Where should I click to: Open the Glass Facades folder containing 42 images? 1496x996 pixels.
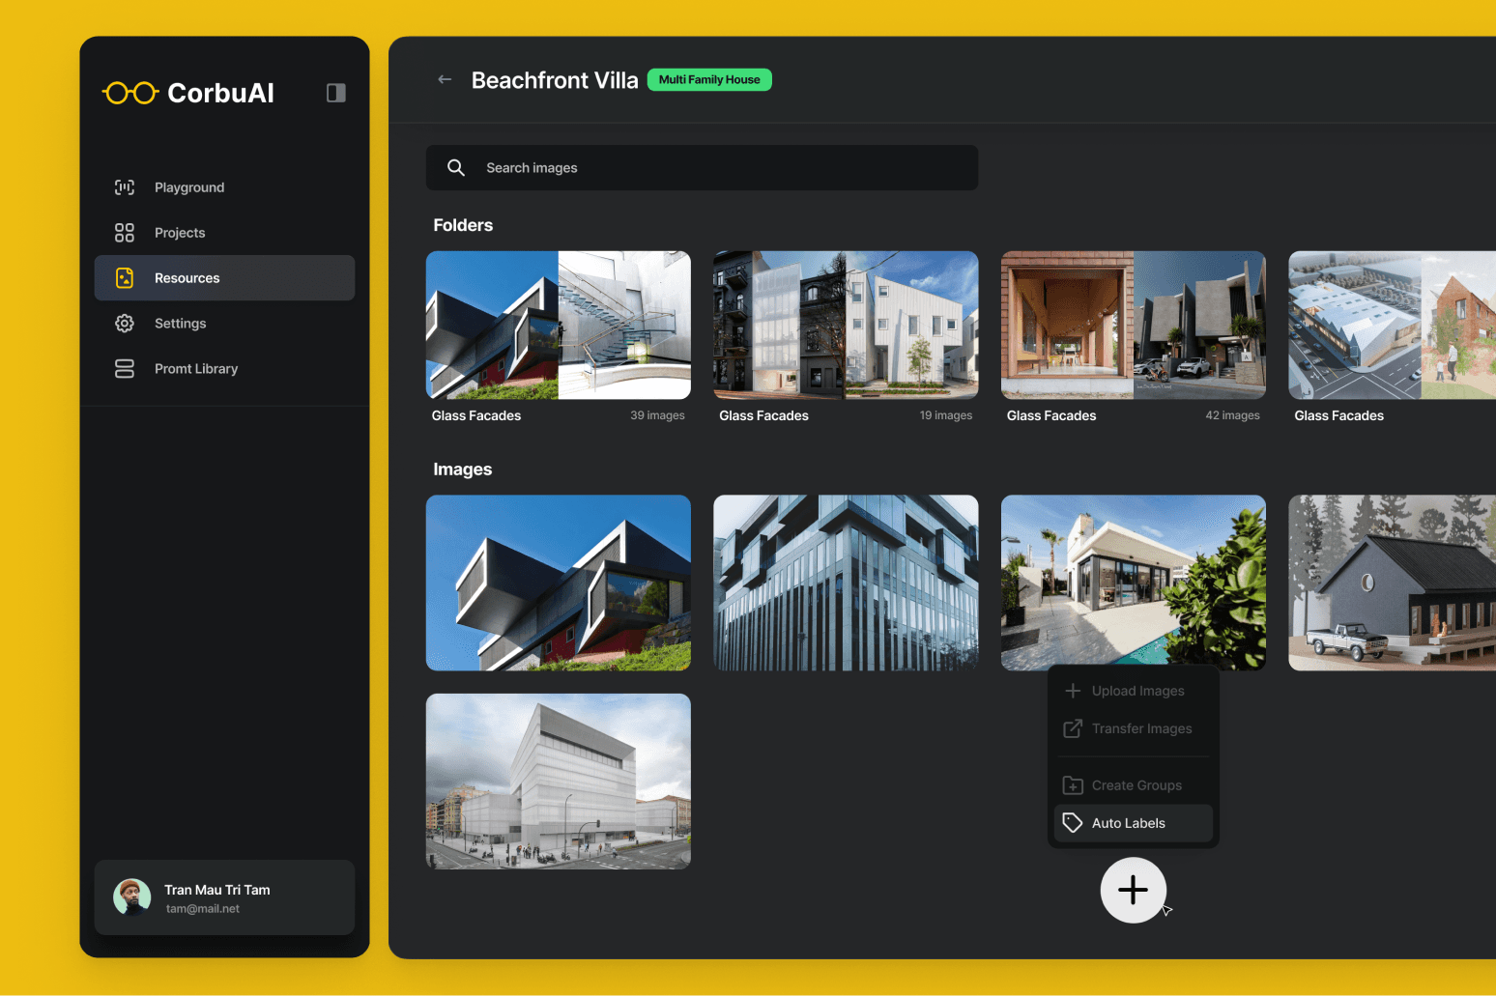pos(1133,325)
